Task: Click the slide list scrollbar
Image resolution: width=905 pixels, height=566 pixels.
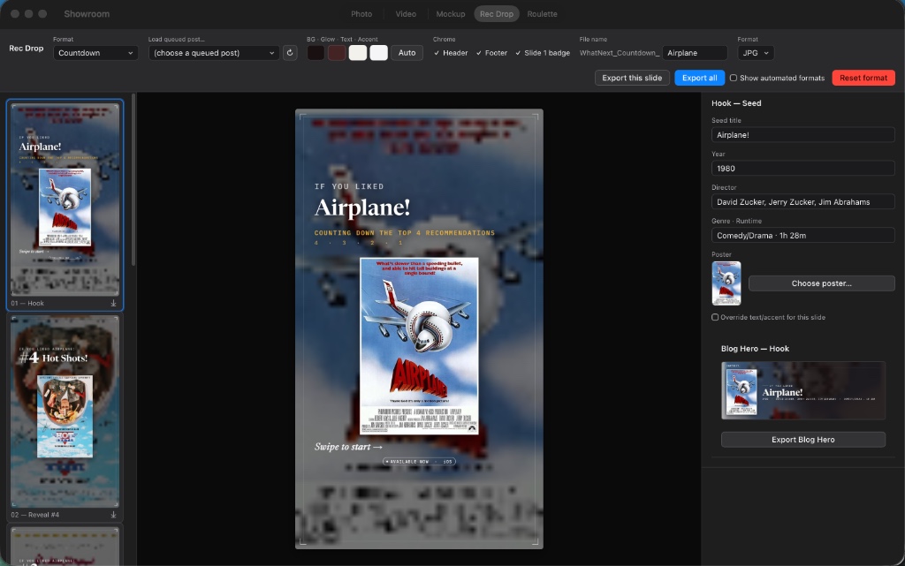Action: [x=133, y=180]
